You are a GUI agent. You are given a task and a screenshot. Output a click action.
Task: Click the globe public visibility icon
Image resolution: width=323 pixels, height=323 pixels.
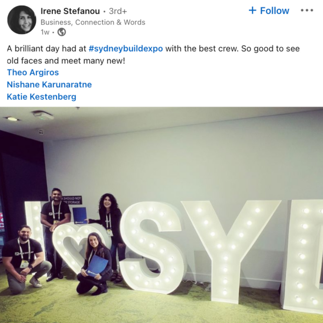(x=62, y=32)
